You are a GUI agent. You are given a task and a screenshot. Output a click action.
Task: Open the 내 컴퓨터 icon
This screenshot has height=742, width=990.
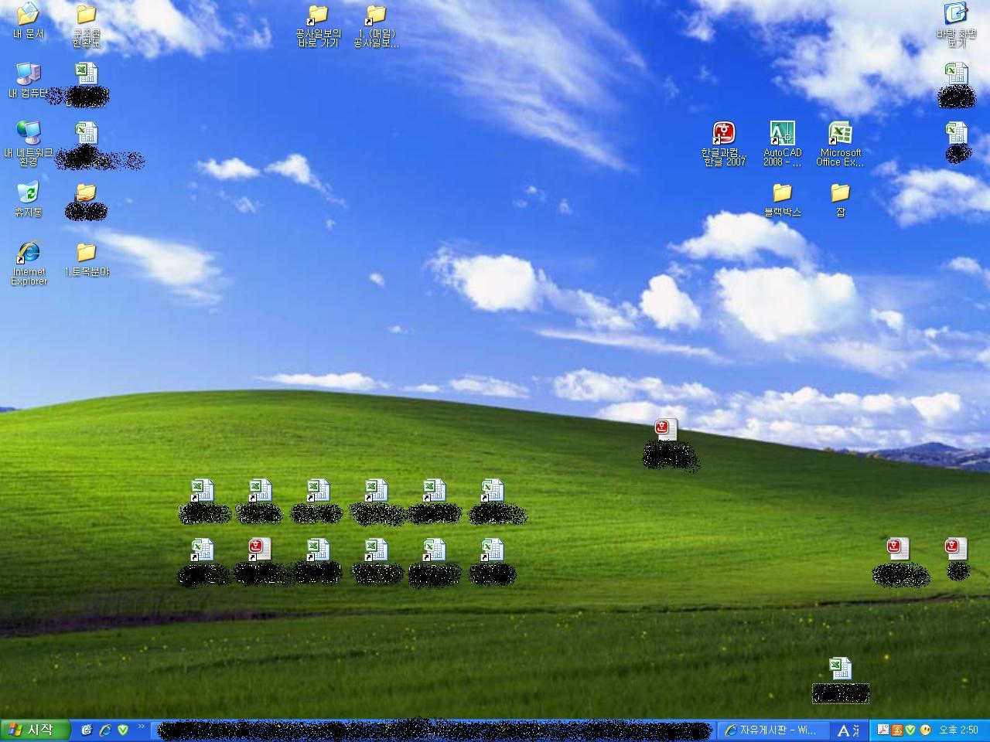click(28, 80)
